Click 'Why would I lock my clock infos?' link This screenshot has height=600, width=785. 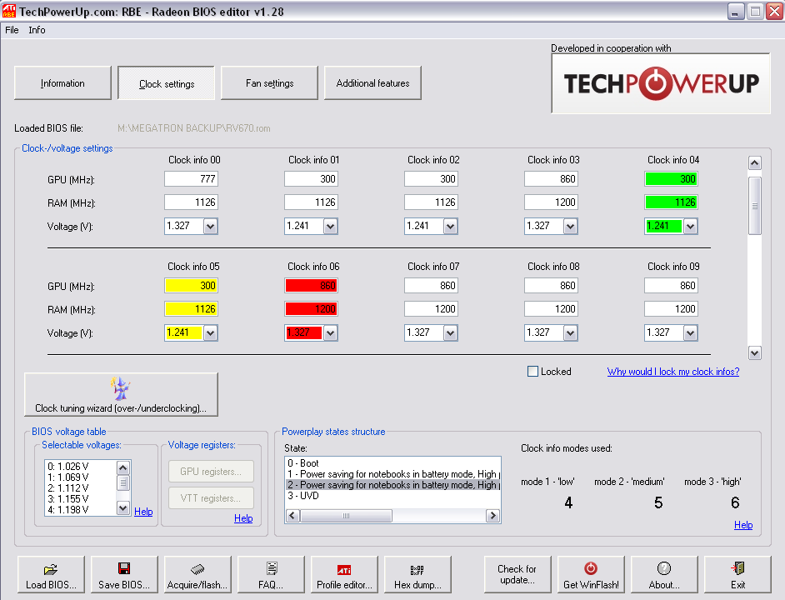click(672, 372)
